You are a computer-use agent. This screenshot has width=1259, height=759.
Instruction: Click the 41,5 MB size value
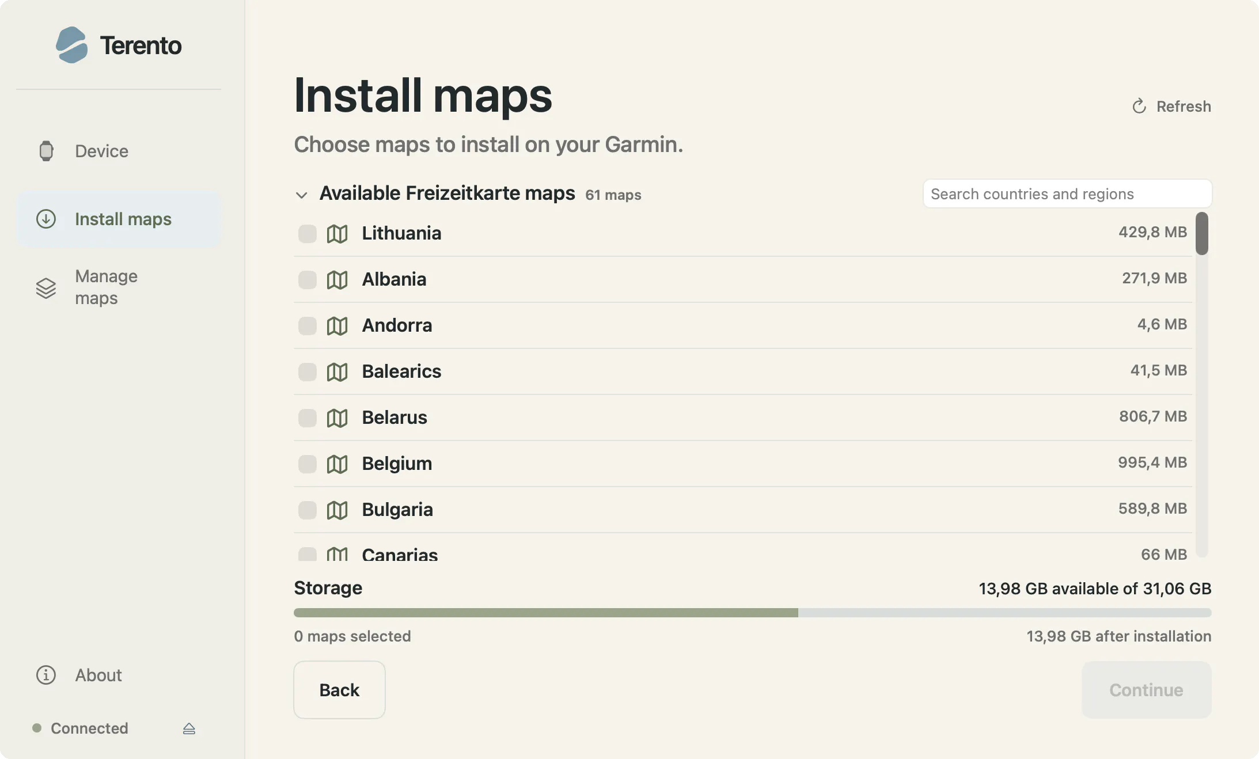pos(1158,370)
